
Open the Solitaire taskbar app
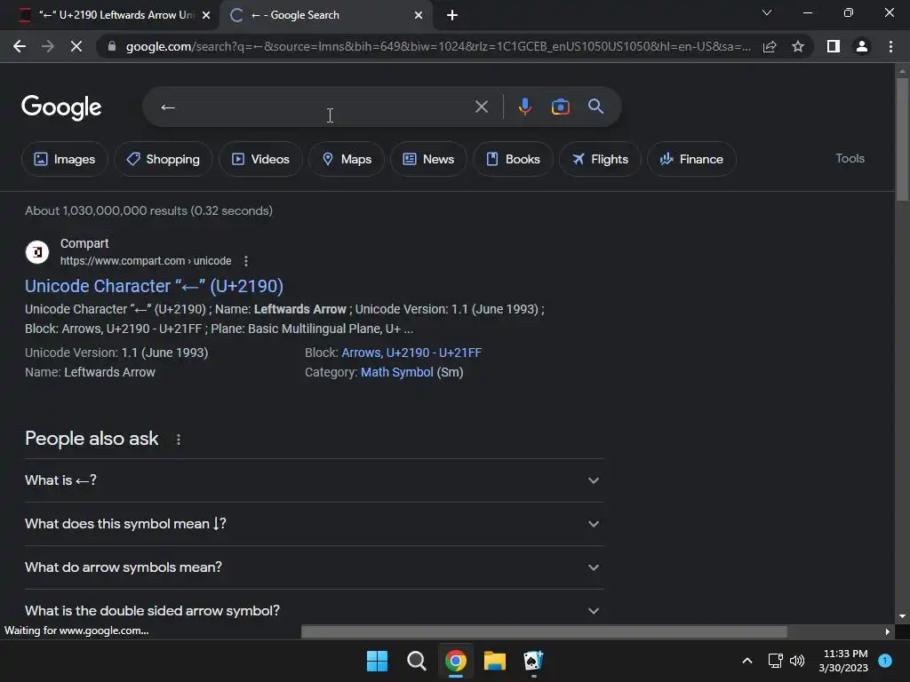533,661
